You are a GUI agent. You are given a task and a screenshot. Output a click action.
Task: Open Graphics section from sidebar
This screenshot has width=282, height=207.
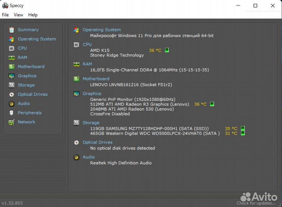[27, 76]
